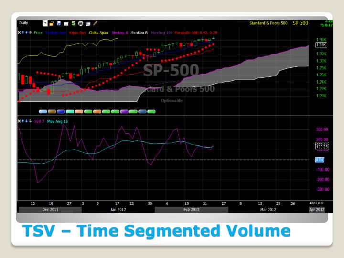This screenshot has width=344, height=258.
Task: Move the TSV pane down with blue down arrow
Action: 27,121
